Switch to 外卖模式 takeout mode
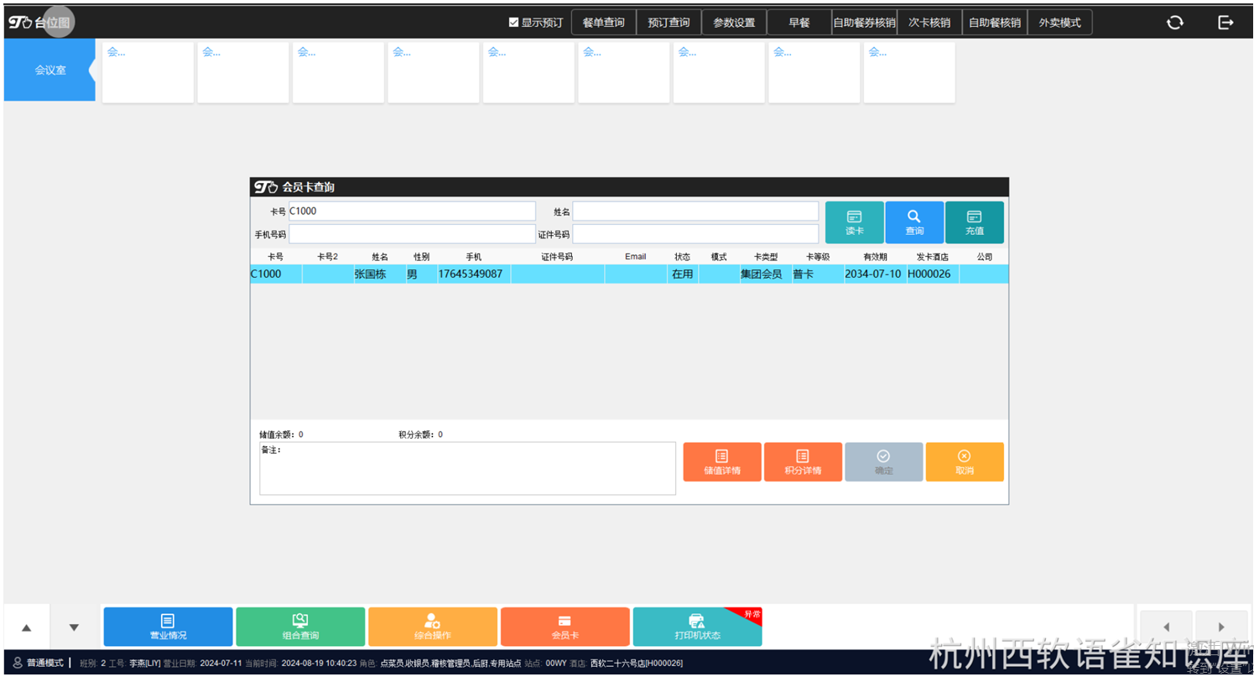The height and width of the screenshot is (677, 1254). tap(1059, 23)
